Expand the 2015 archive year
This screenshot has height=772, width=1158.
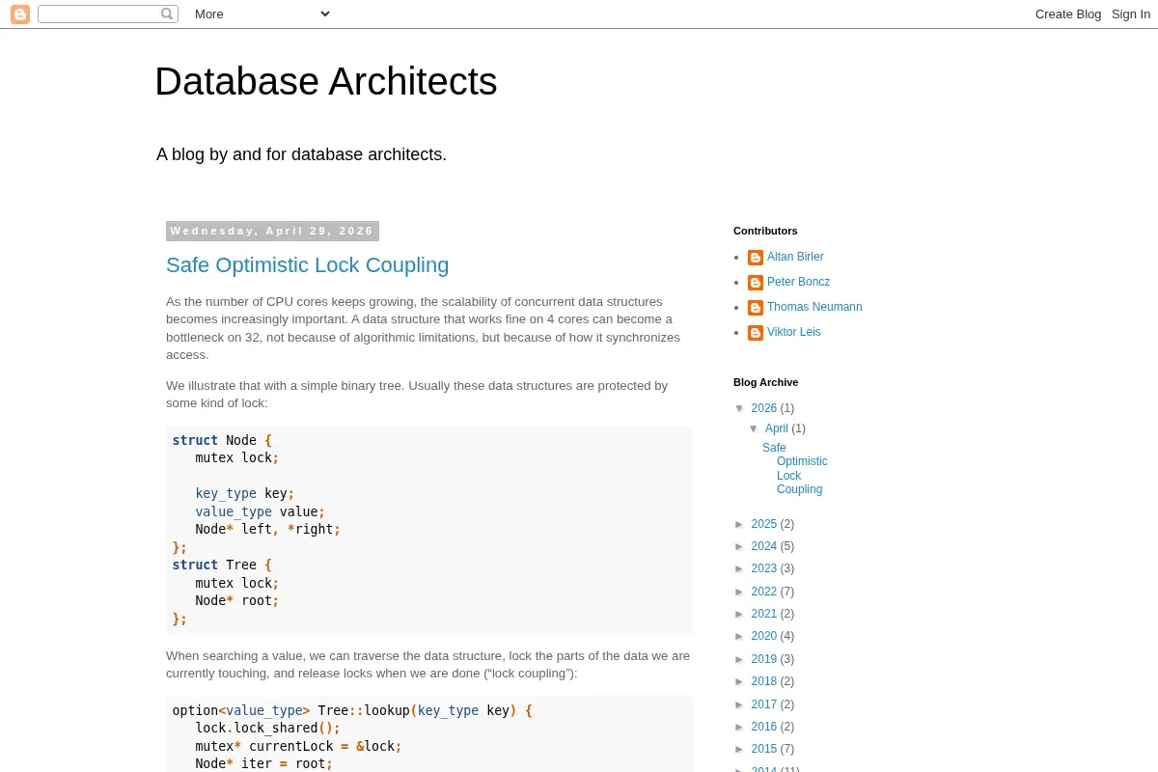coord(740,750)
